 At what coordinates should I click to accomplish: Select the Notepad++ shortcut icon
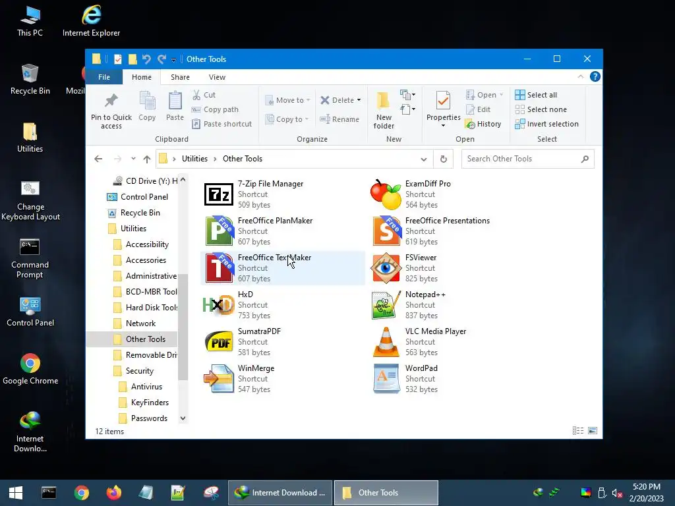(386, 305)
